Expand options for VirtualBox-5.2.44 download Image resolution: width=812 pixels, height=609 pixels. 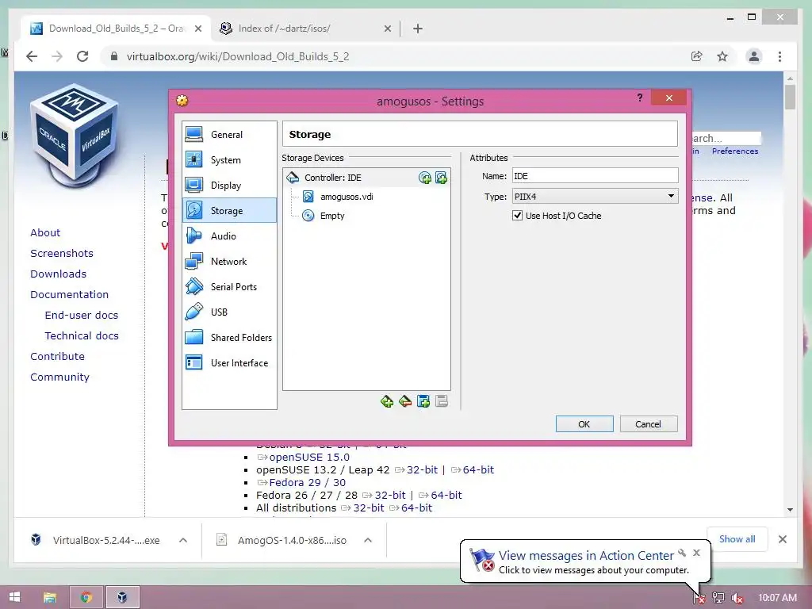click(x=183, y=540)
